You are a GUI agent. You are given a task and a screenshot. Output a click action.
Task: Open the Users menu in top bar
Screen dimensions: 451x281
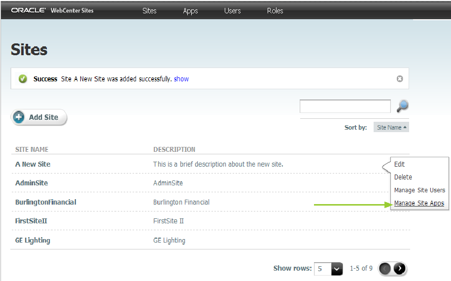click(x=233, y=11)
